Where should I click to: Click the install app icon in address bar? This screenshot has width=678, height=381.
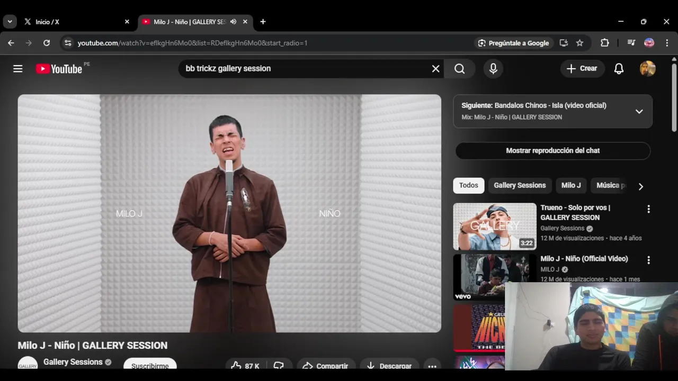pos(564,43)
